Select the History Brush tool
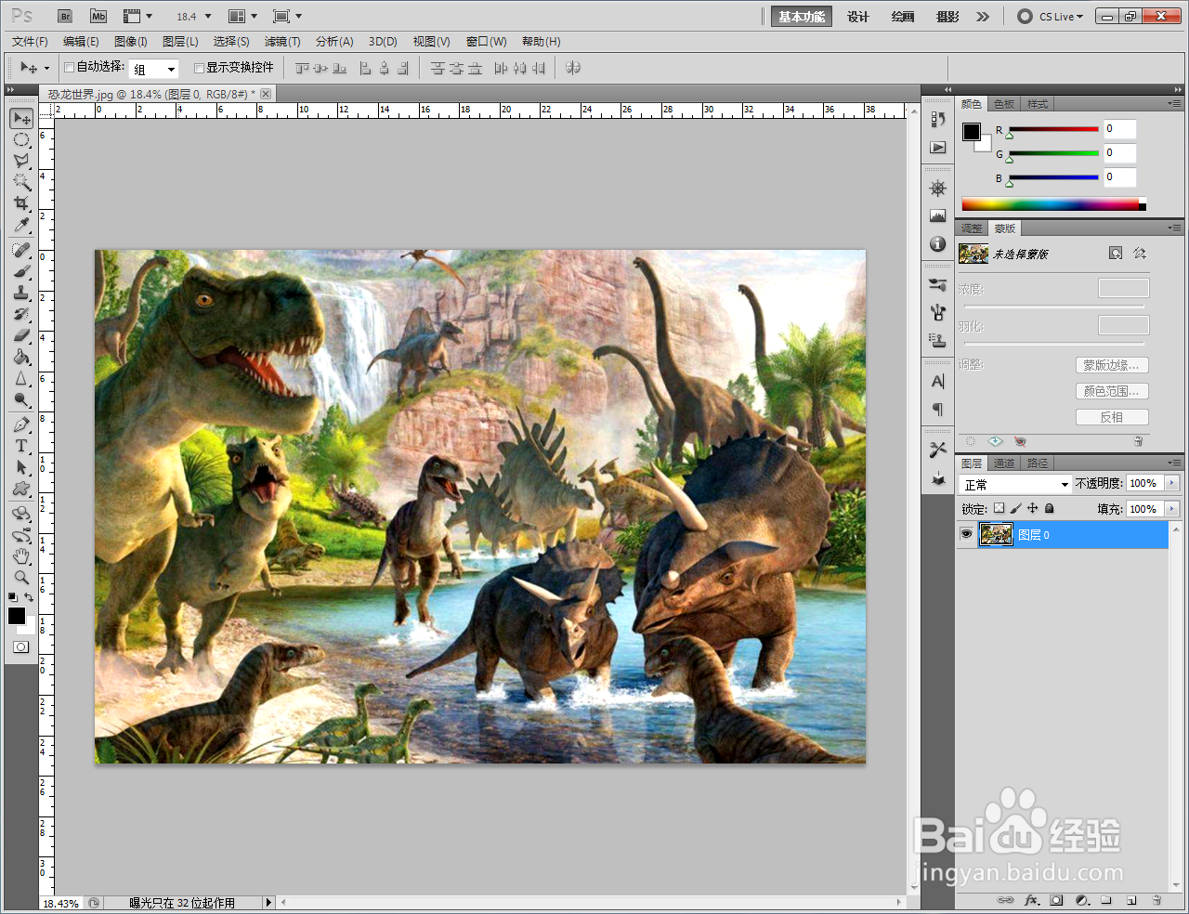The width and height of the screenshot is (1189, 914). (x=22, y=315)
